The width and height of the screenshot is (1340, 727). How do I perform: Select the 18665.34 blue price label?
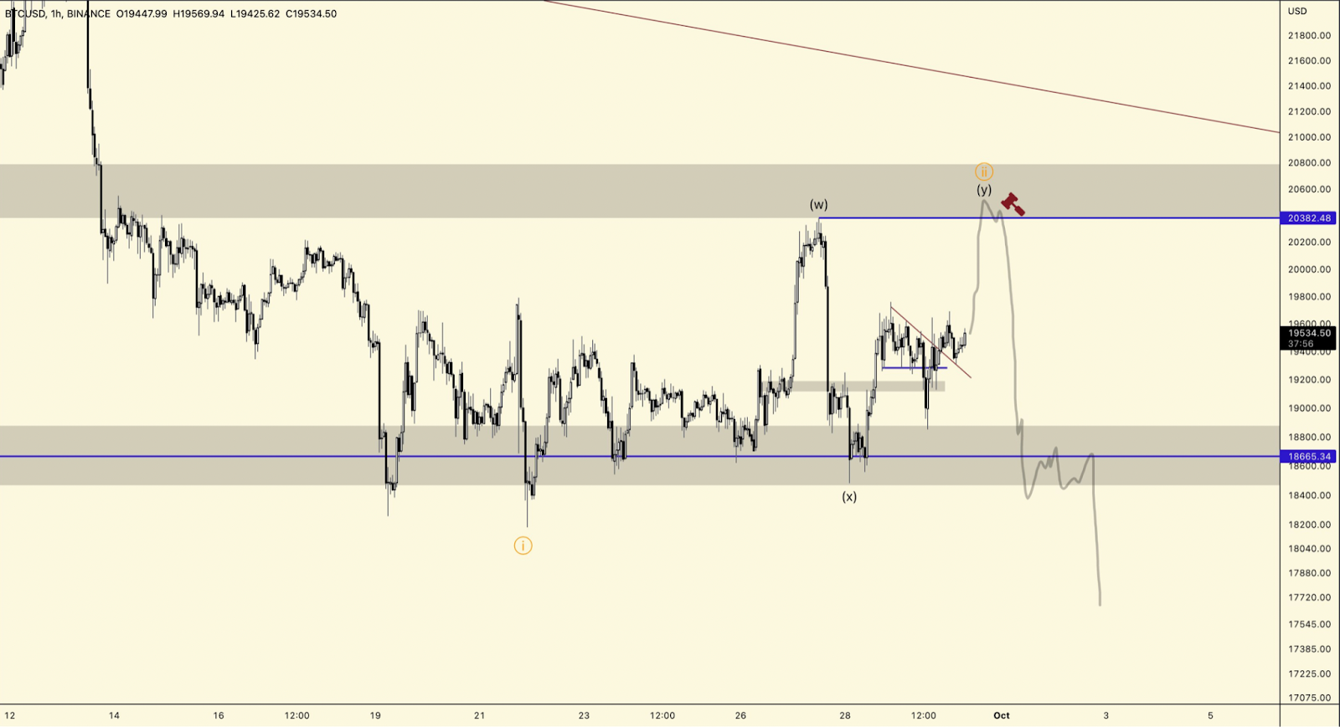[x=1309, y=457]
